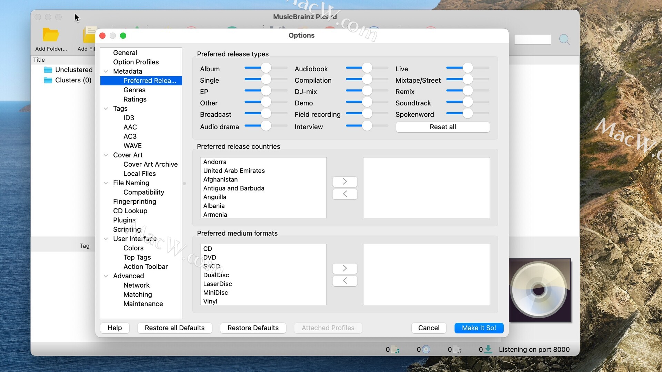Add selected medium format with right arrow
The width and height of the screenshot is (662, 372).
coord(345,268)
